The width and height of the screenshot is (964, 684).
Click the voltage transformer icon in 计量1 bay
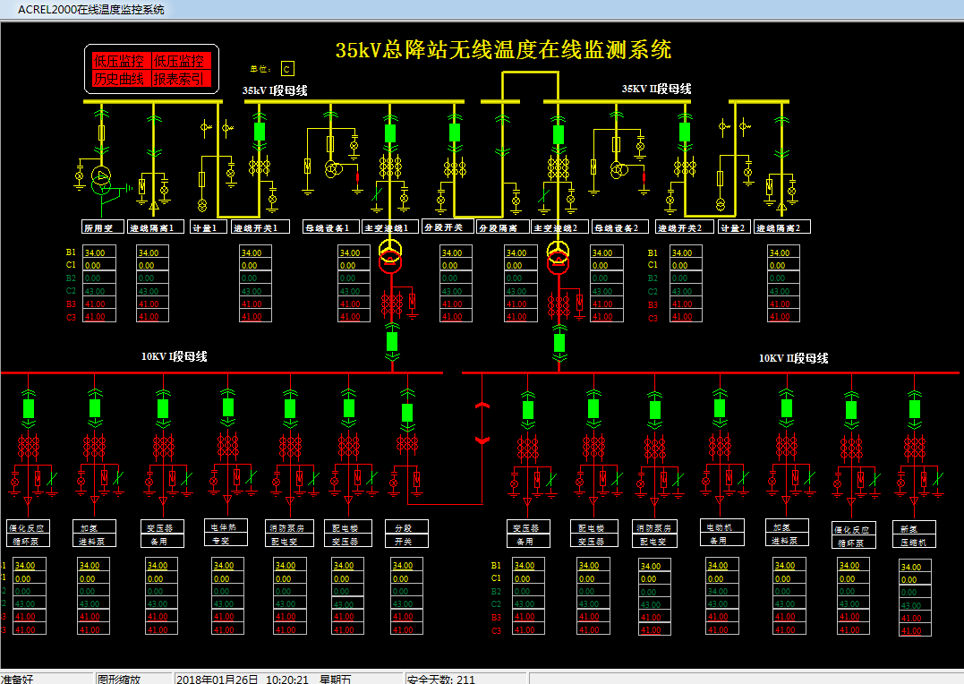click(202, 204)
